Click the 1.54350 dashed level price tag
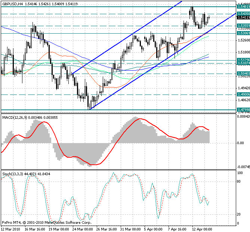 243,13
